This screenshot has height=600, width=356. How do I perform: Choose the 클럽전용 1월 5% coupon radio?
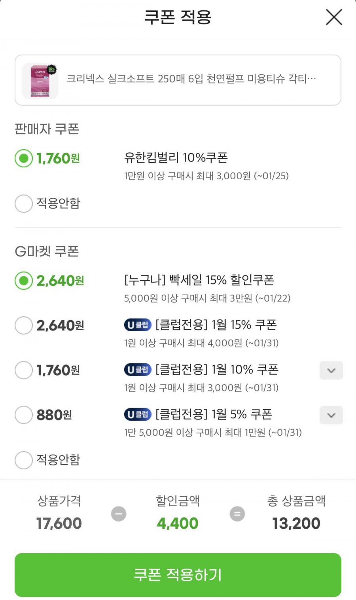(24, 415)
